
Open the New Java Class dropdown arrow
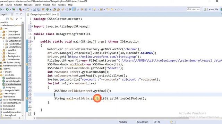click(x=50, y=9)
